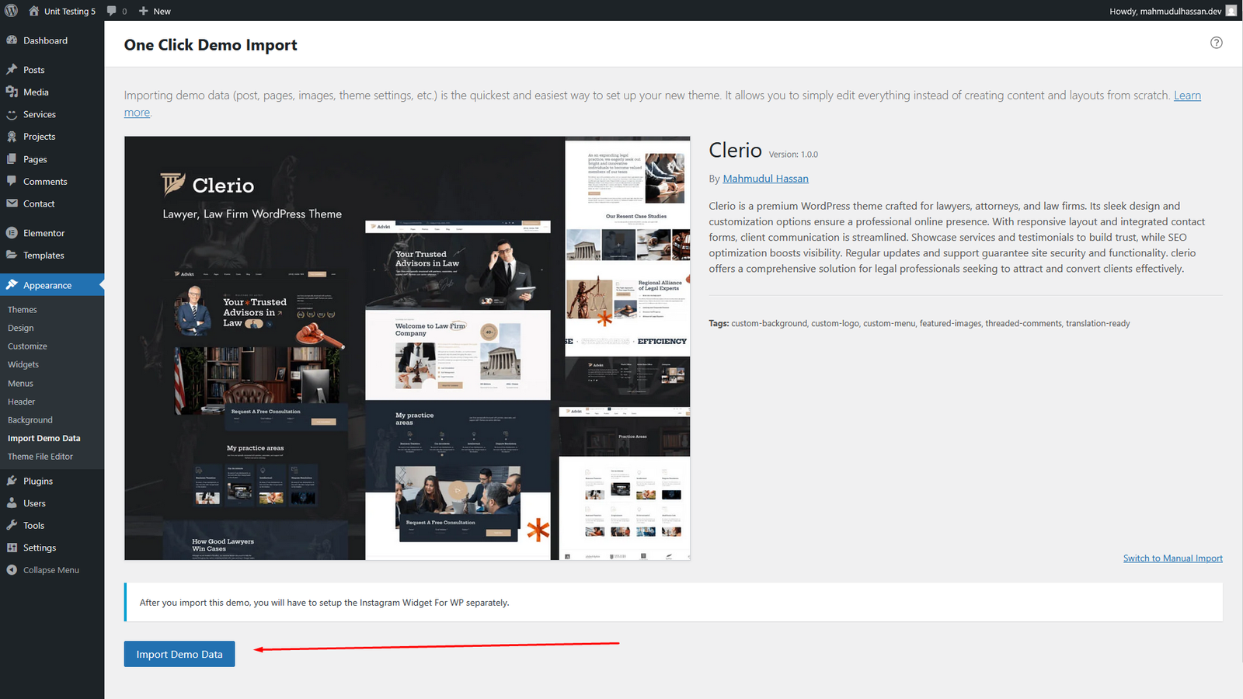Viewport: 1243px width, 699px height.
Task: Click the Posts pin icon
Action: click(x=12, y=70)
